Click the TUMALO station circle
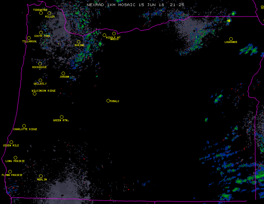Viewport: 264px width, 204px height. [x=108, y=101]
